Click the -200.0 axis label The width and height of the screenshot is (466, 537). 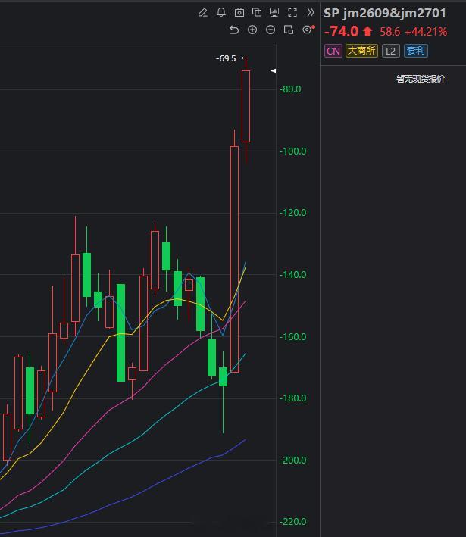(292, 461)
